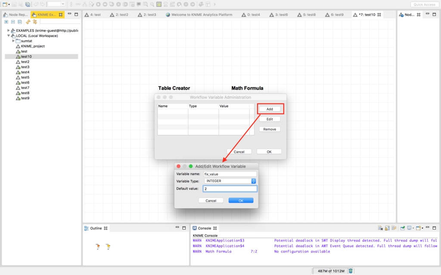Click the Variable name field
441x275 pixels.
(230, 174)
